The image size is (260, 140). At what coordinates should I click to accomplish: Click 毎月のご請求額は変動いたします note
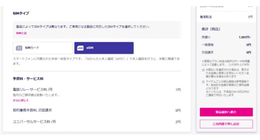pyautogui.click(x=36, y=95)
